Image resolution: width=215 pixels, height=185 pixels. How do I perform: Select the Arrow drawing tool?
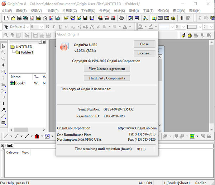[4, 110]
